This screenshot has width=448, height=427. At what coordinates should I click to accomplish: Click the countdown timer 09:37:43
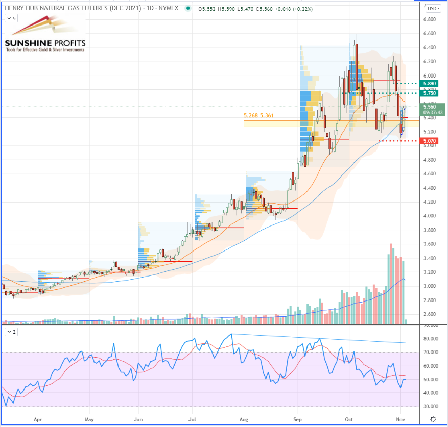click(x=433, y=112)
